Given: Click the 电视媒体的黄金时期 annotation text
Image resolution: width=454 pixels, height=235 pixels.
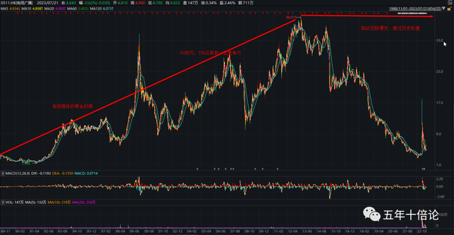Looking at the screenshot, I should click(72, 106).
